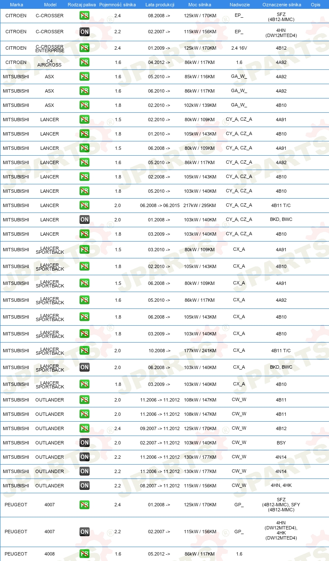Click the 'Oznaczenie silnika' column header
Screen dimensions: 329x561
[x=282, y=5]
